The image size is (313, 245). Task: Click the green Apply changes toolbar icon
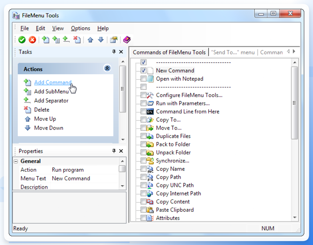click(22, 40)
